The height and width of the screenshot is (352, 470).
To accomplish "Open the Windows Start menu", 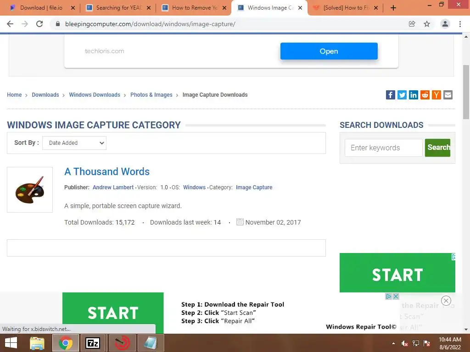I will click(x=11, y=343).
